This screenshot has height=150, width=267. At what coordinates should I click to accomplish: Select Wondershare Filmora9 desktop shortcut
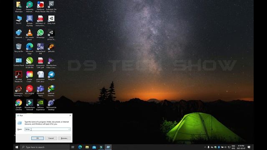point(30,105)
